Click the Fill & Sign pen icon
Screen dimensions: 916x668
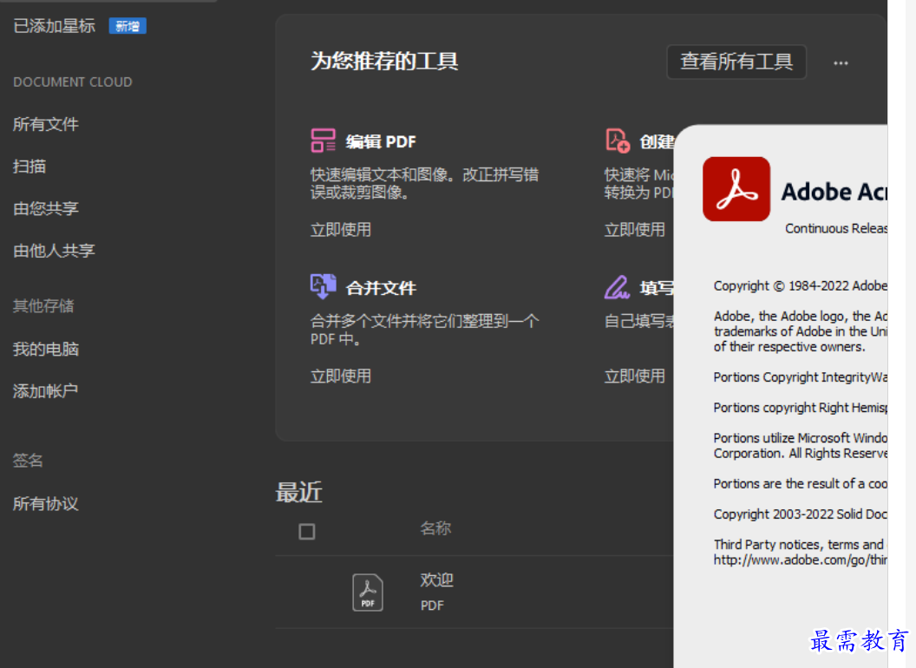coord(617,287)
